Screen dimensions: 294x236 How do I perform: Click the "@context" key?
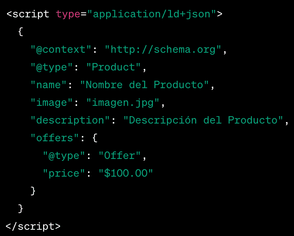pos(61,49)
